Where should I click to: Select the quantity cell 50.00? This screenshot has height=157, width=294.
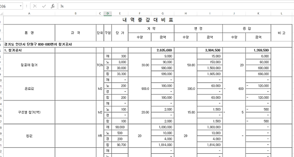pyautogui.click(x=185, y=65)
